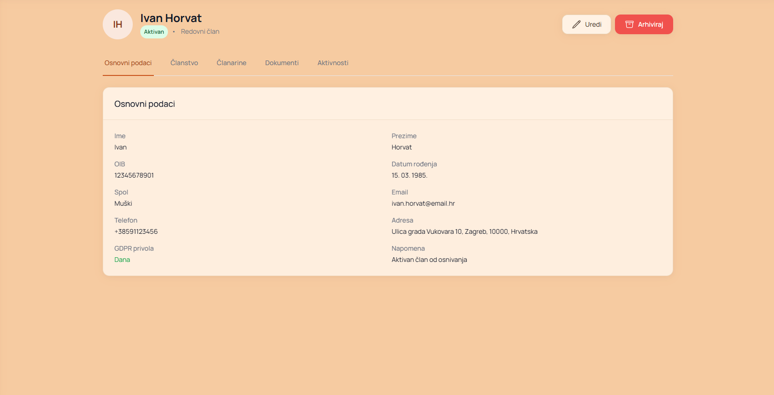This screenshot has width=774, height=395.
Task: Go to the Aktivnosti tab
Action: [333, 63]
